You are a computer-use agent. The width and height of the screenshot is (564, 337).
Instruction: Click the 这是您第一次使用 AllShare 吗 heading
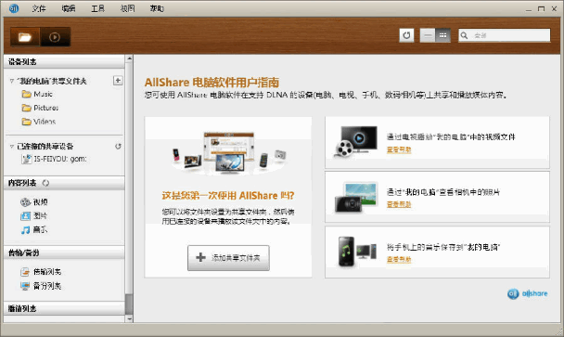(x=228, y=196)
